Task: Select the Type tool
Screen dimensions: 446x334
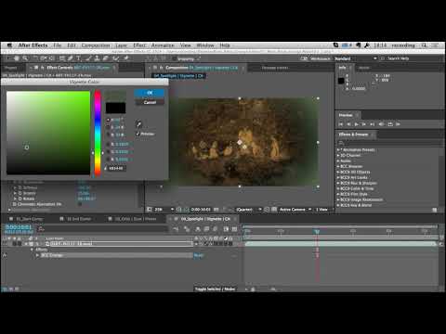Action: [78, 58]
